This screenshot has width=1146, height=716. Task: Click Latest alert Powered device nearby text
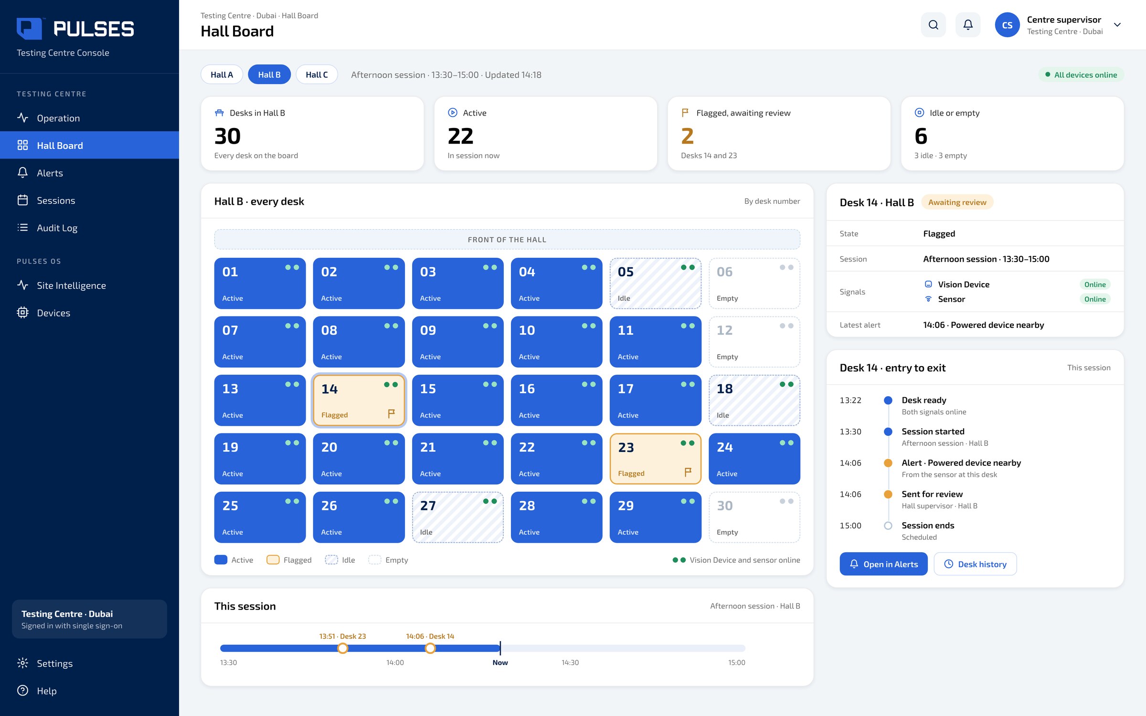(983, 325)
